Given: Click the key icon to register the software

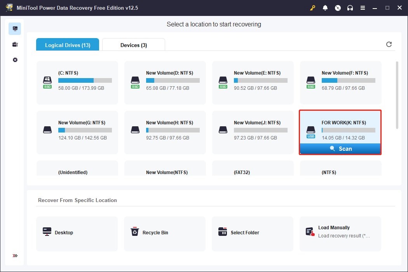Looking at the screenshot, I should coord(312,7).
